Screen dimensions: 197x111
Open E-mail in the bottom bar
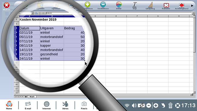[x=28, y=106]
